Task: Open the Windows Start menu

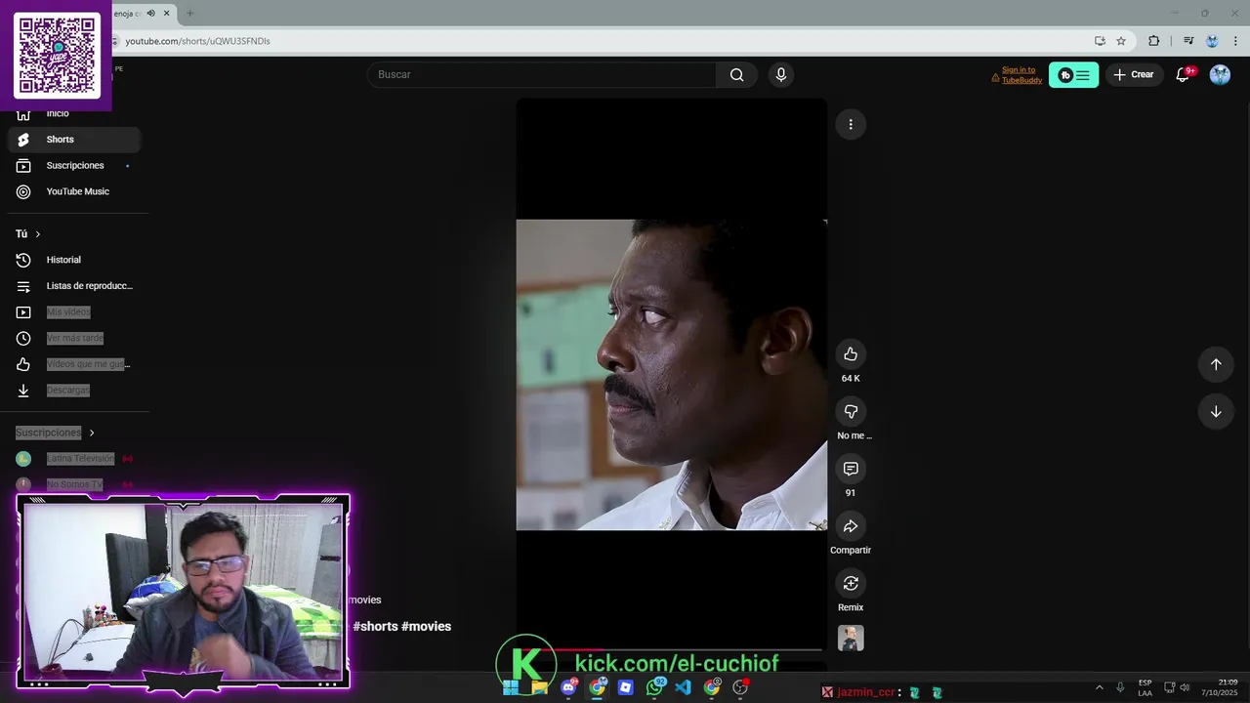Action: 510,687
